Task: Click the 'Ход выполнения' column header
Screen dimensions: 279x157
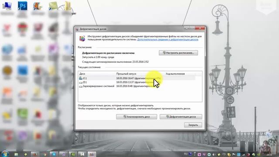Action: click(175, 74)
